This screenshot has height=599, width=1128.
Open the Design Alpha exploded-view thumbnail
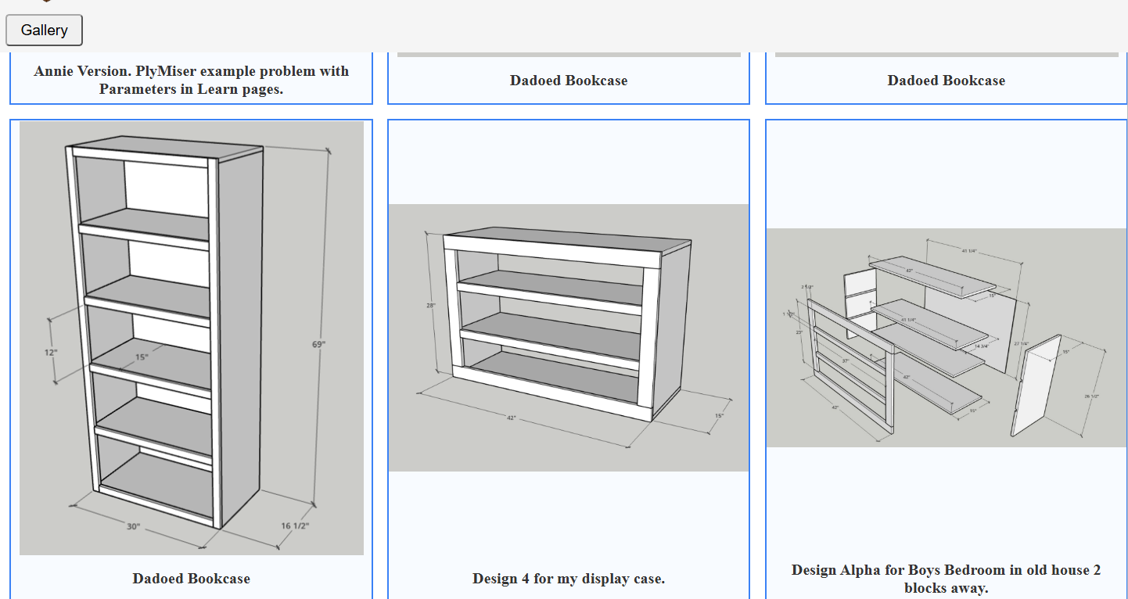(947, 338)
